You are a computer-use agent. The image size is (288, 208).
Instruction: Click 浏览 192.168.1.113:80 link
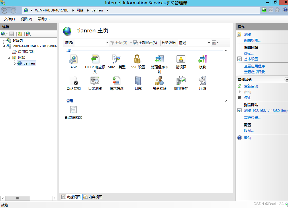(266, 111)
